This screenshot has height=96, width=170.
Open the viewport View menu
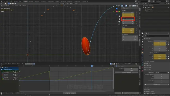tap(13, 6)
